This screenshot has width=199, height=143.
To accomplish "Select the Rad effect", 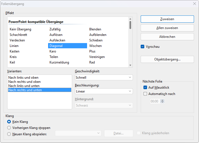I will (x=92, y=62).
